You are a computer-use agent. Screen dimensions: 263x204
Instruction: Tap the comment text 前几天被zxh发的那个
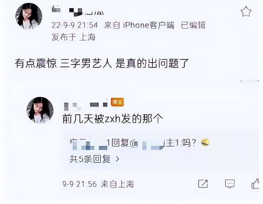(x=113, y=119)
